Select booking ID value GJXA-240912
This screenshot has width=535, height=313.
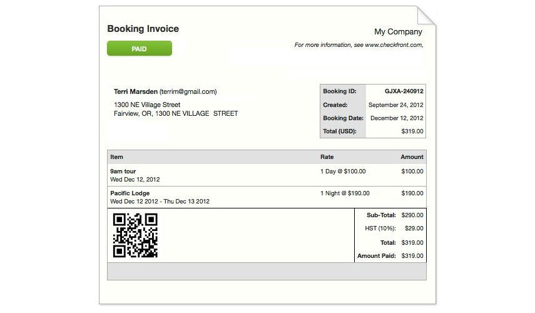tap(404, 91)
